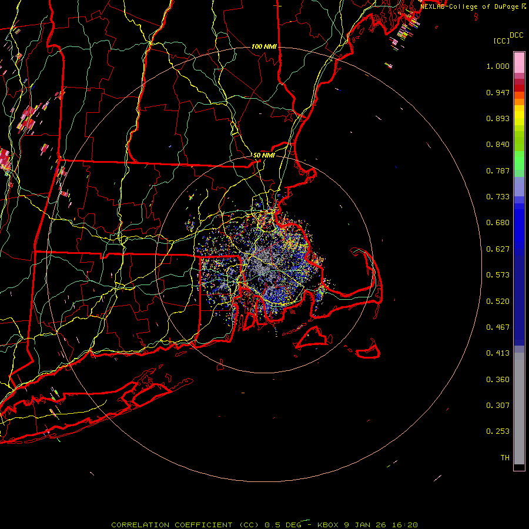Viewport: 529px width, 529px height.
Task: Pick the gray lower segment of color bar
Action: pos(519,409)
